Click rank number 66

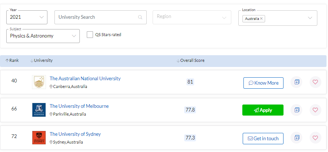14,109
